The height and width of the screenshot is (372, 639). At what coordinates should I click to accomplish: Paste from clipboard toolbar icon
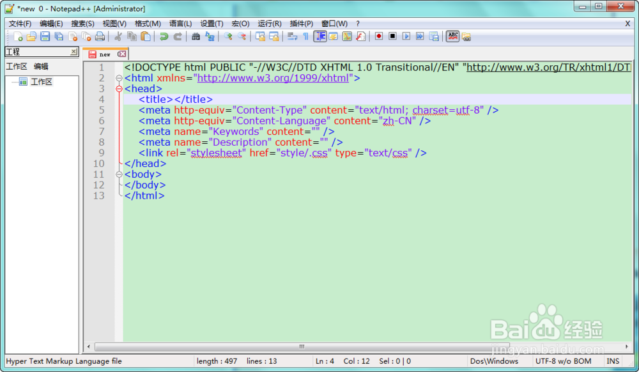tap(146, 36)
